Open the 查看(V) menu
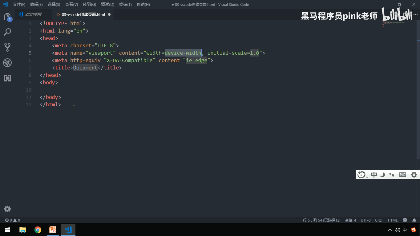The image size is (420, 236). click(71, 4)
